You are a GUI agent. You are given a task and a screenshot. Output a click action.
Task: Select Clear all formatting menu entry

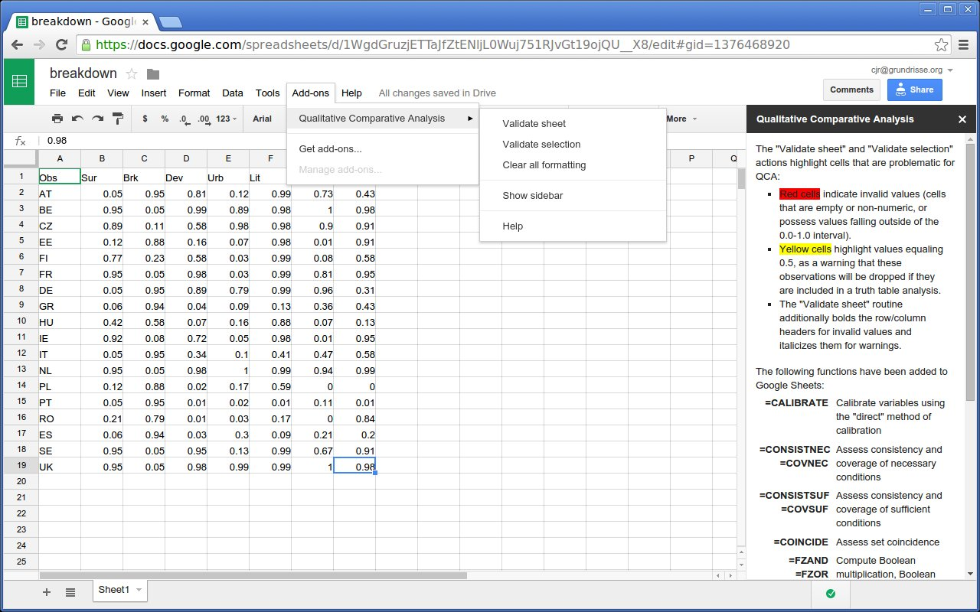pyautogui.click(x=544, y=164)
